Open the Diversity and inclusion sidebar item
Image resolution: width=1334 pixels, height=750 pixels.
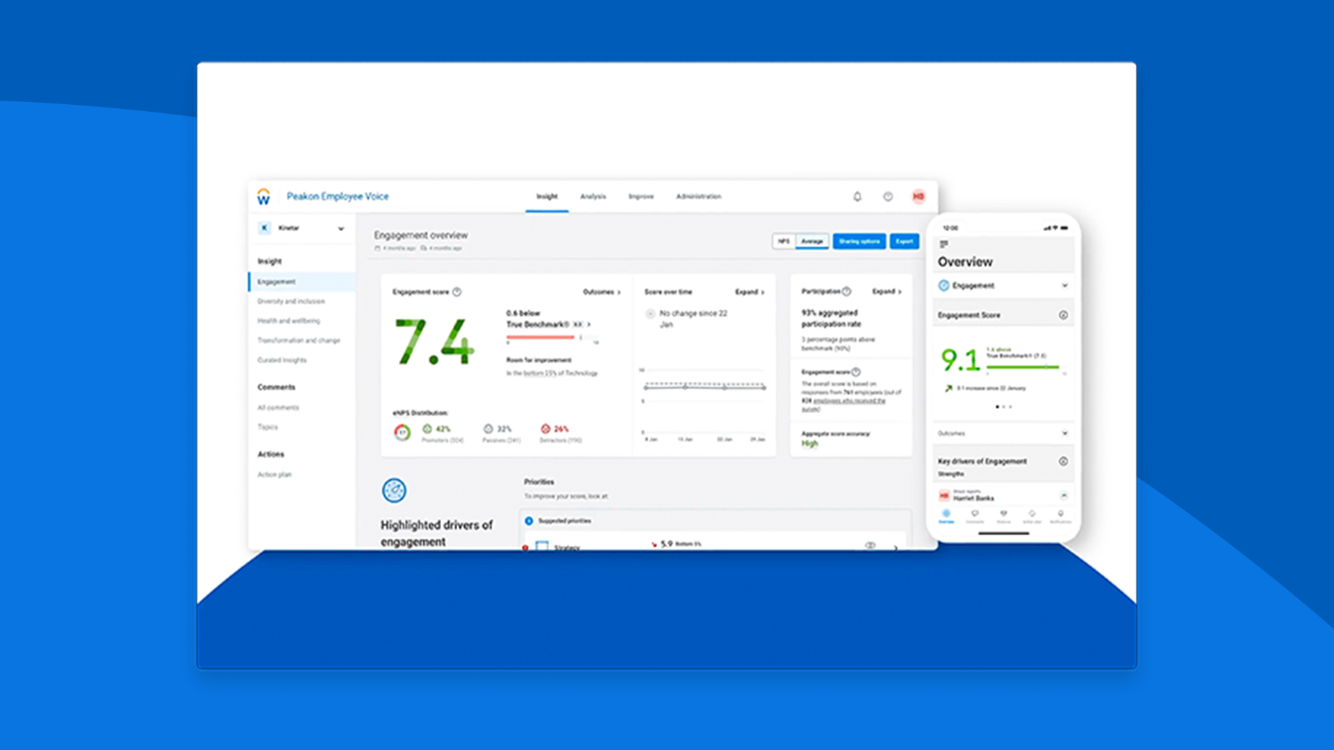pos(290,301)
